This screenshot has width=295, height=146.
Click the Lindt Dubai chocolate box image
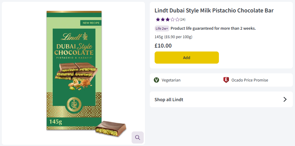(74, 70)
